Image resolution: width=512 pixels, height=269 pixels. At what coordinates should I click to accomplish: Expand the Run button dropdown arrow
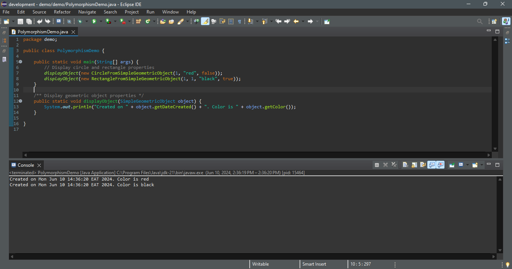click(100, 21)
